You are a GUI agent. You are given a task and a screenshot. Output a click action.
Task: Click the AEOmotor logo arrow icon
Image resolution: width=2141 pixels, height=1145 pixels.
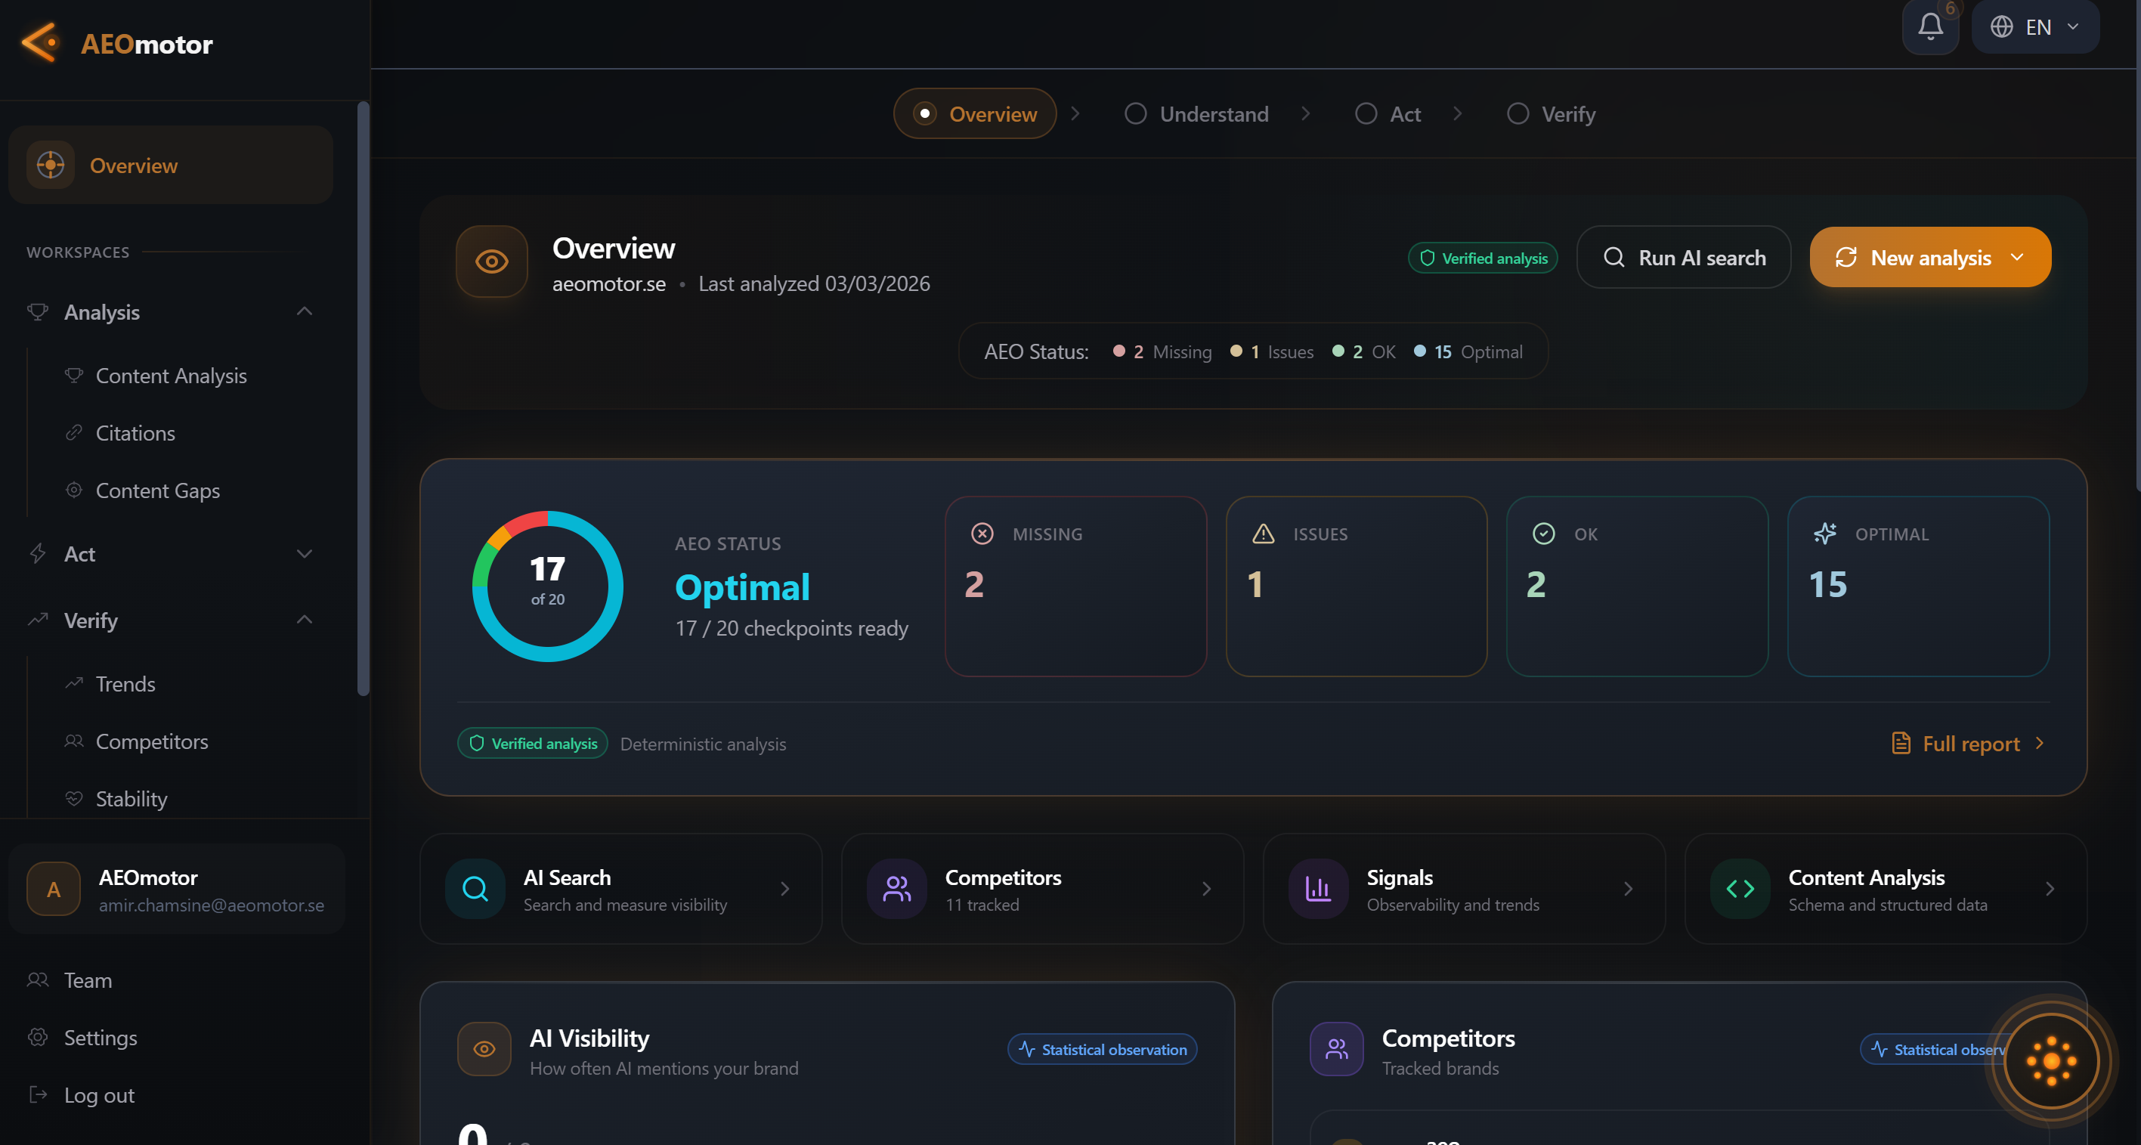40,42
